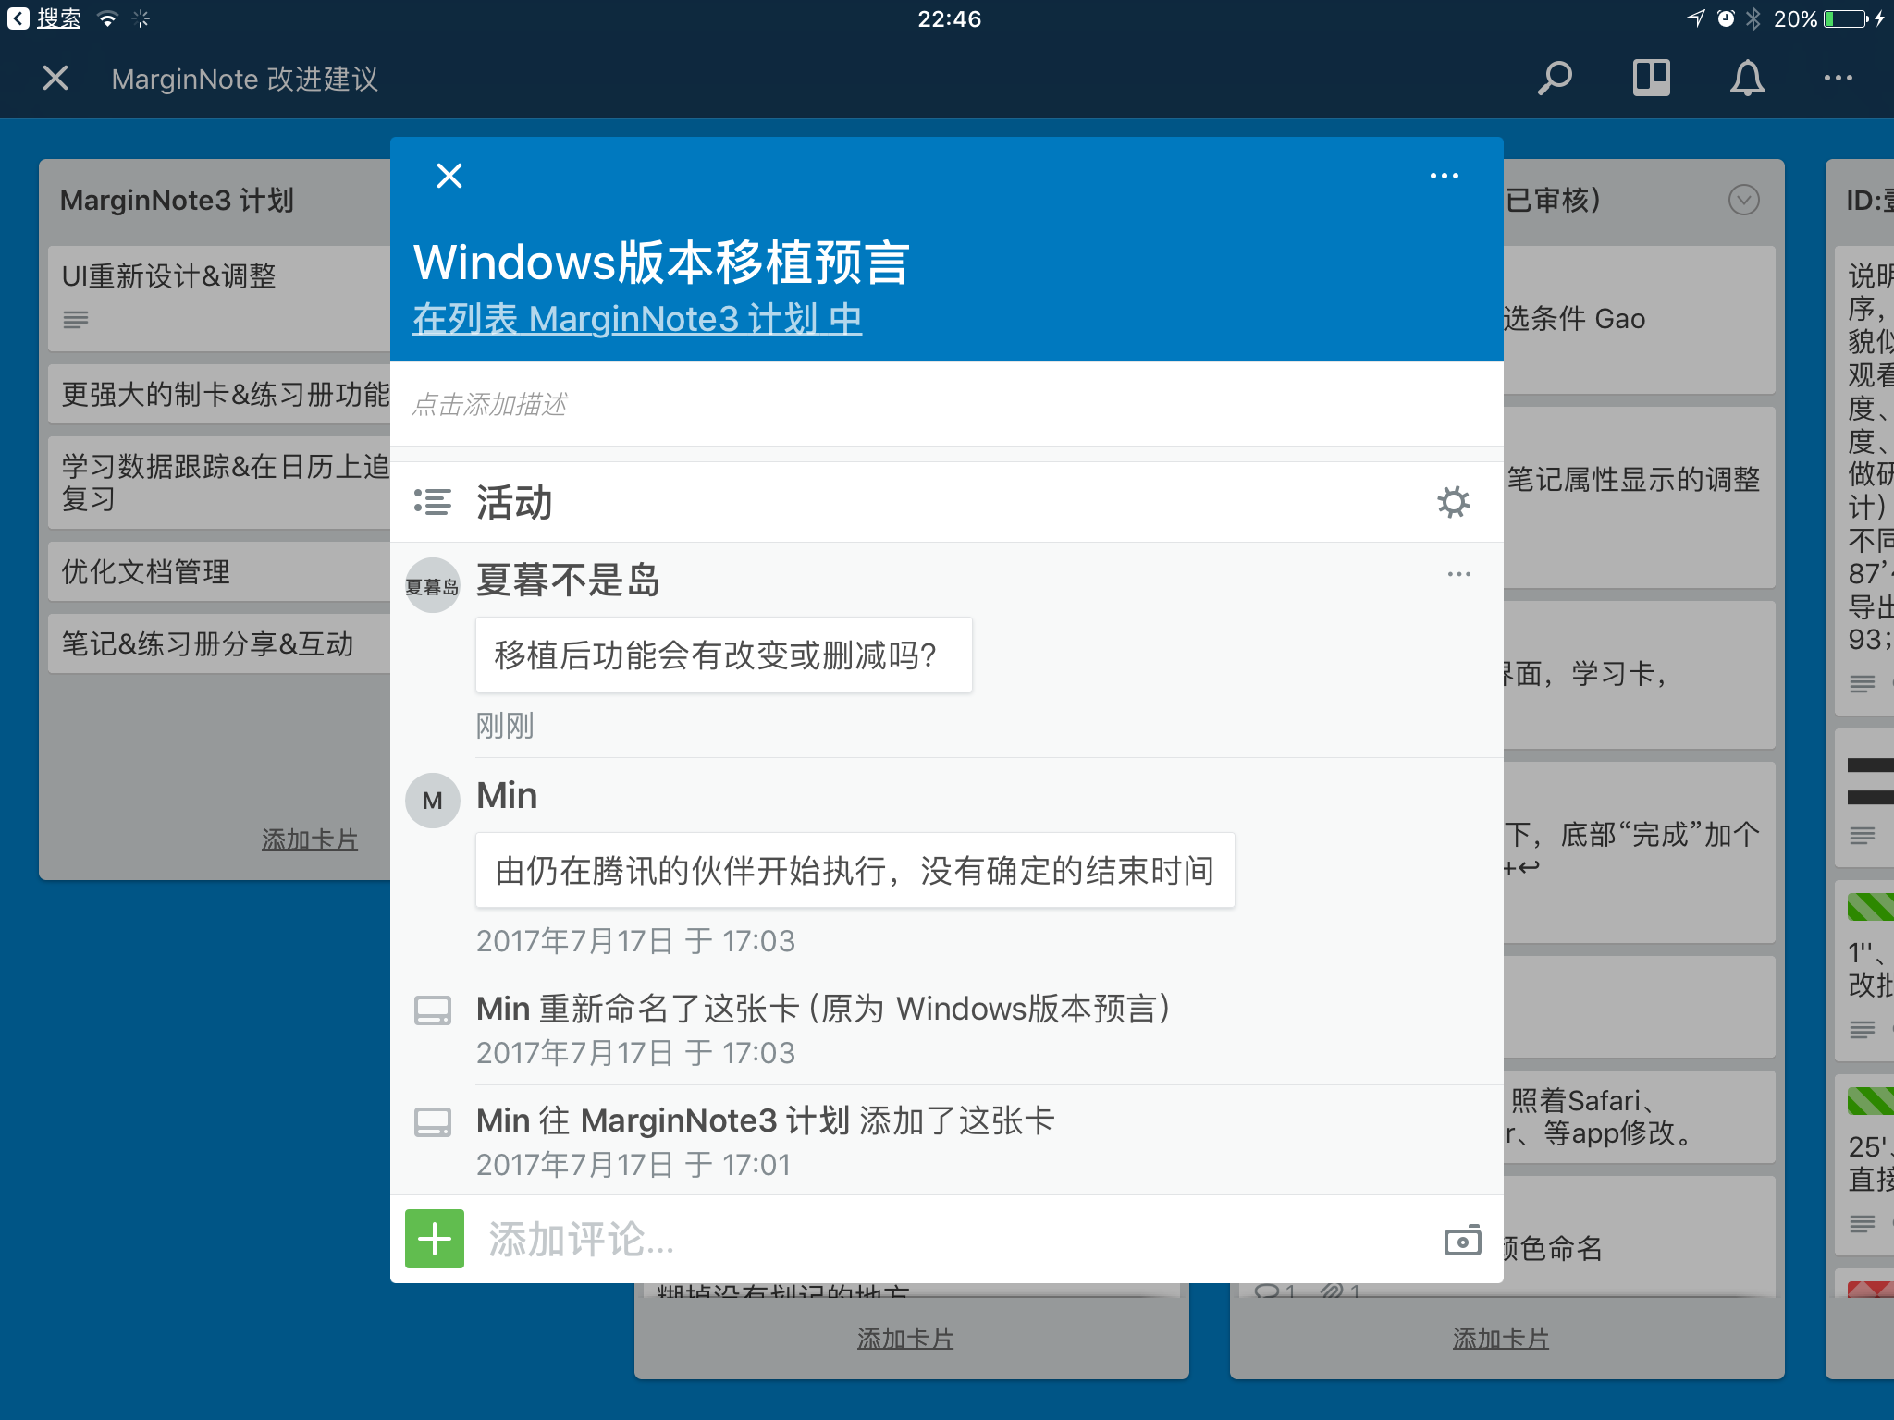Tap Min's M avatar
This screenshot has height=1420, width=1894.
(433, 801)
